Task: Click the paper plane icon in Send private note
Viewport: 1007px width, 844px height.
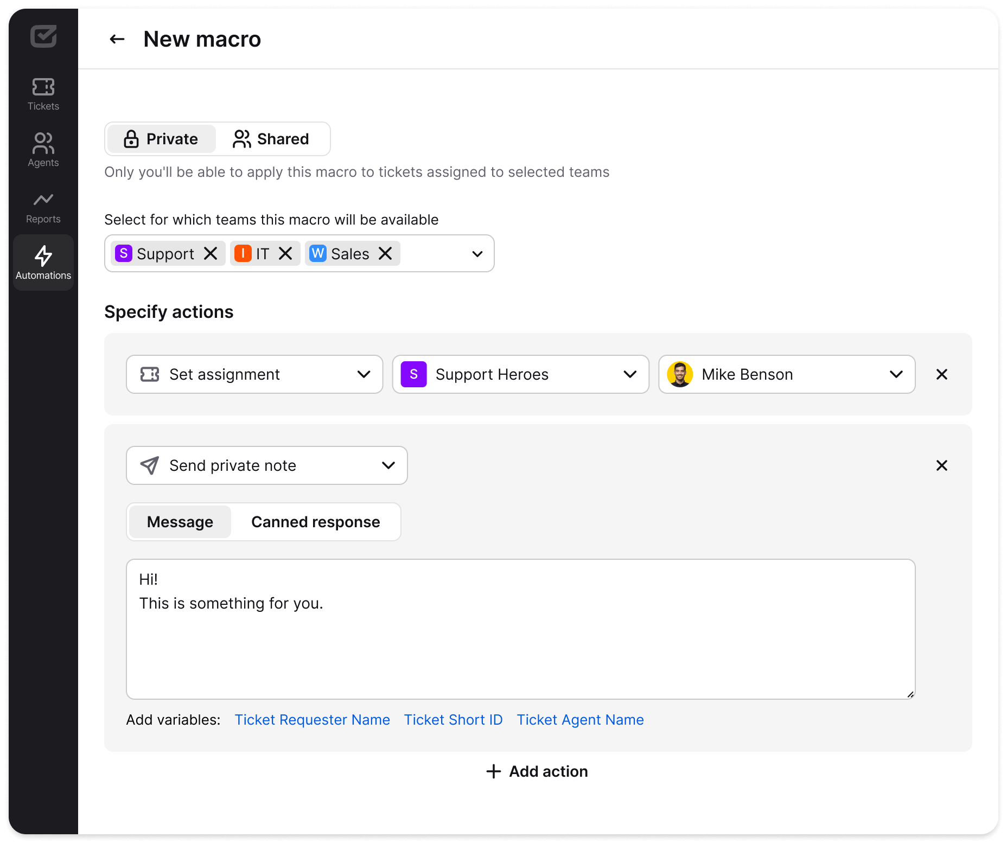Action: [x=150, y=465]
